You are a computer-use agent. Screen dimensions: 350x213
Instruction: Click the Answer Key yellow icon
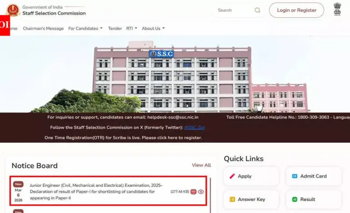click(232, 199)
